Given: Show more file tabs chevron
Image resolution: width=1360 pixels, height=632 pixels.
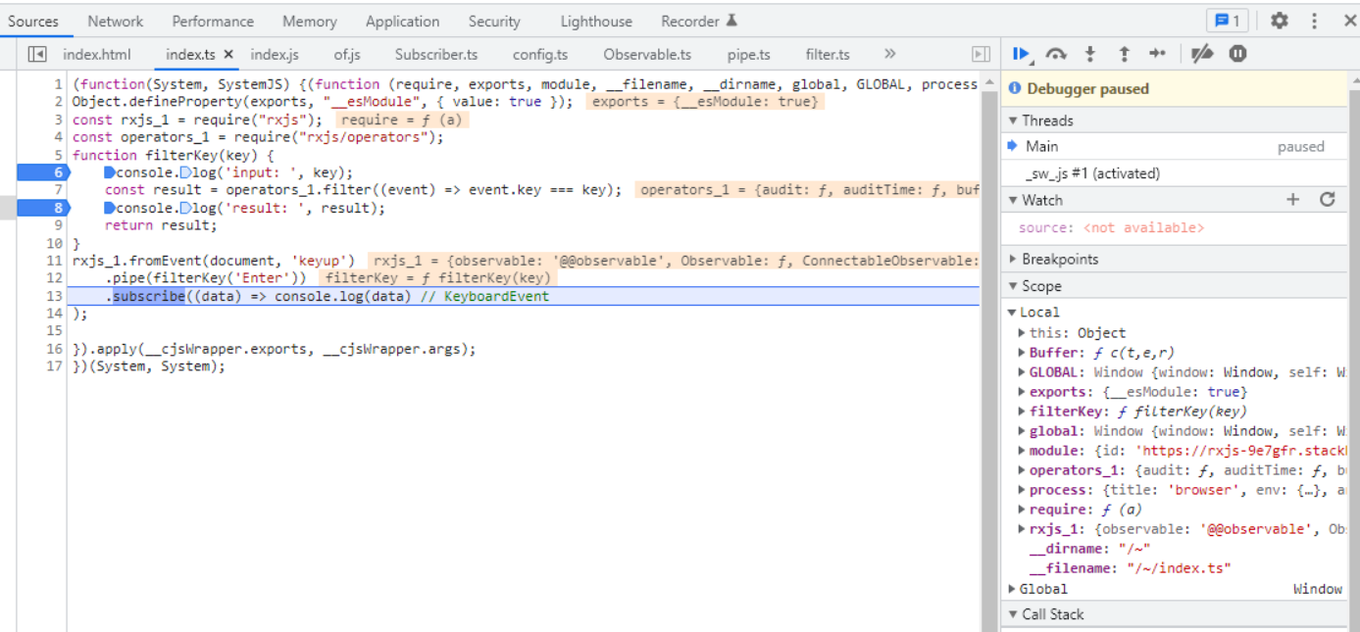Looking at the screenshot, I should pyautogui.click(x=889, y=54).
